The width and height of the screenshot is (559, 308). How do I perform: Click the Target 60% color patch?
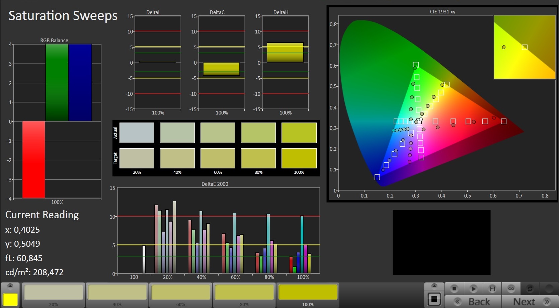coord(218,158)
